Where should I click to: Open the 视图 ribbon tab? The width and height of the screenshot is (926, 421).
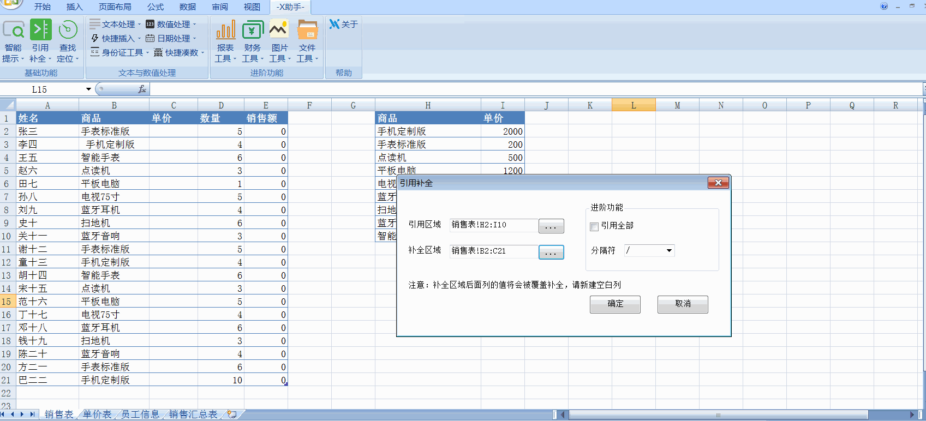[x=252, y=7]
